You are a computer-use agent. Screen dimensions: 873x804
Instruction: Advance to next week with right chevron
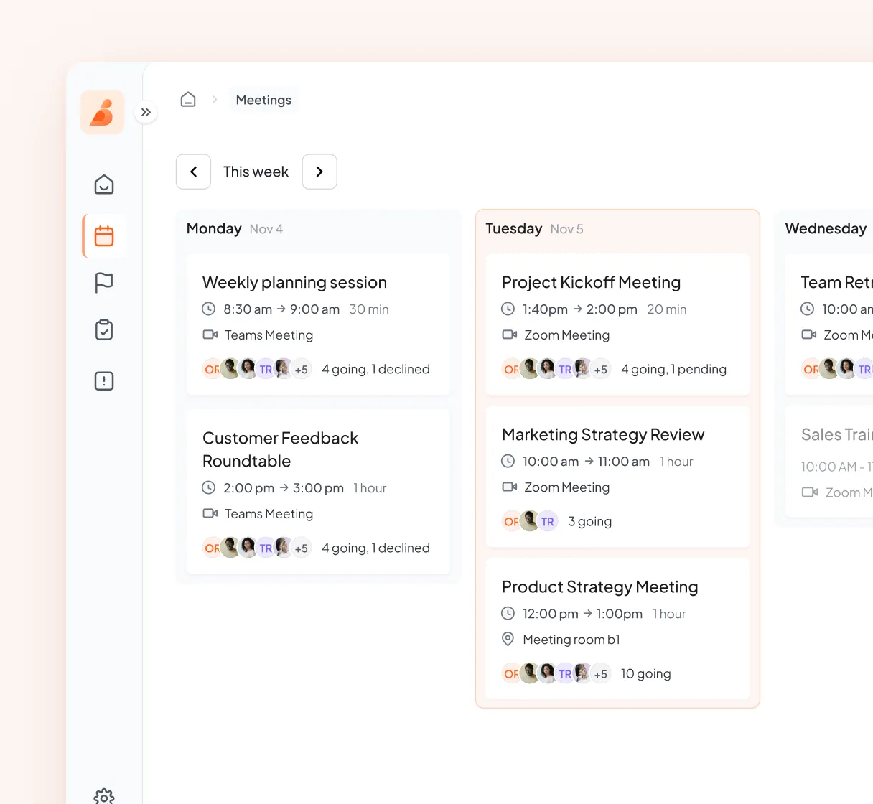(319, 172)
